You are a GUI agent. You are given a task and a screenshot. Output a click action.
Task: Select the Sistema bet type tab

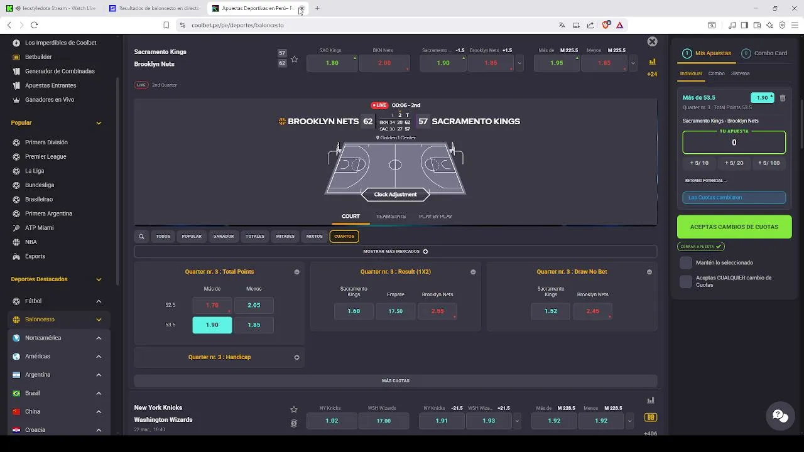pyautogui.click(x=740, y=73)
